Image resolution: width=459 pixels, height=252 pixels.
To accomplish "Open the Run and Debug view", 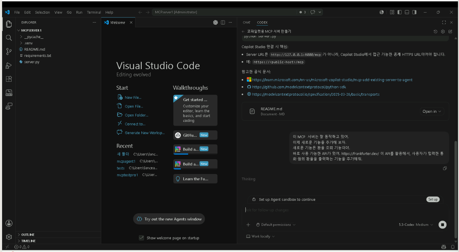I will [x=9, y=65].
